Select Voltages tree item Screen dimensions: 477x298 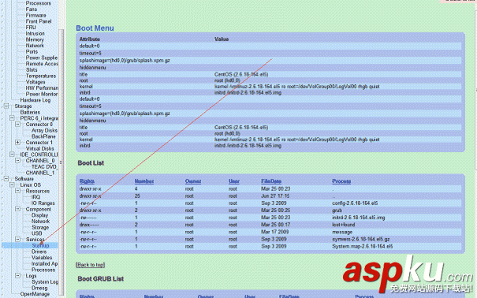tap(35, 82)
